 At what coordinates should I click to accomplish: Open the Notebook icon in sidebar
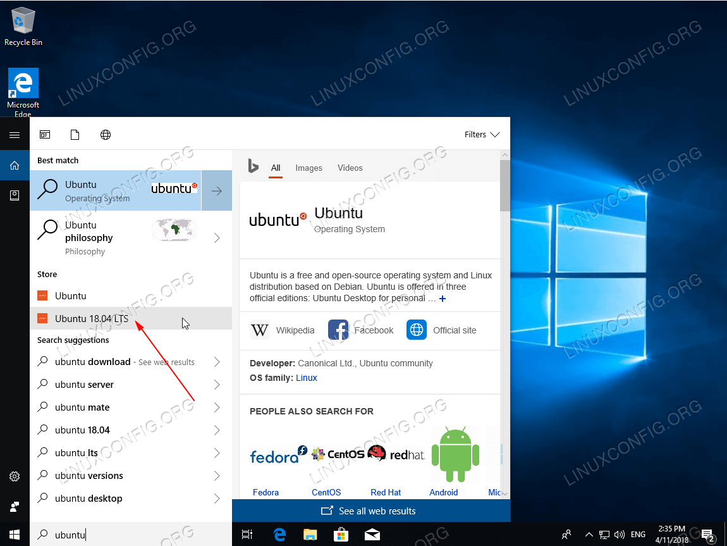(15, 195)
